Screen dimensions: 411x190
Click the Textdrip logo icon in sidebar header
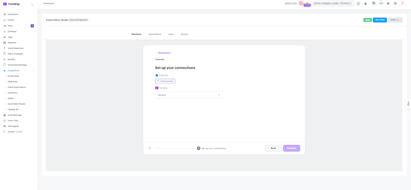coord(5,4)
